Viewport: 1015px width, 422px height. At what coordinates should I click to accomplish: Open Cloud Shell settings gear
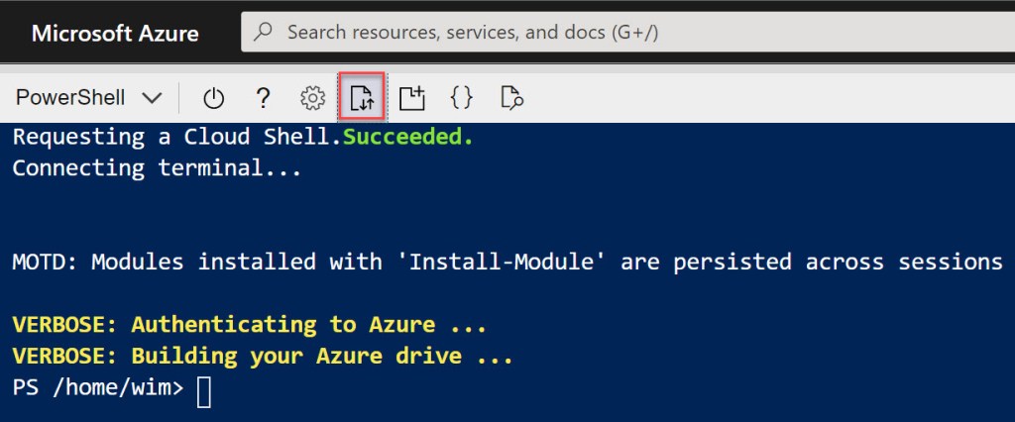(312, 97)
